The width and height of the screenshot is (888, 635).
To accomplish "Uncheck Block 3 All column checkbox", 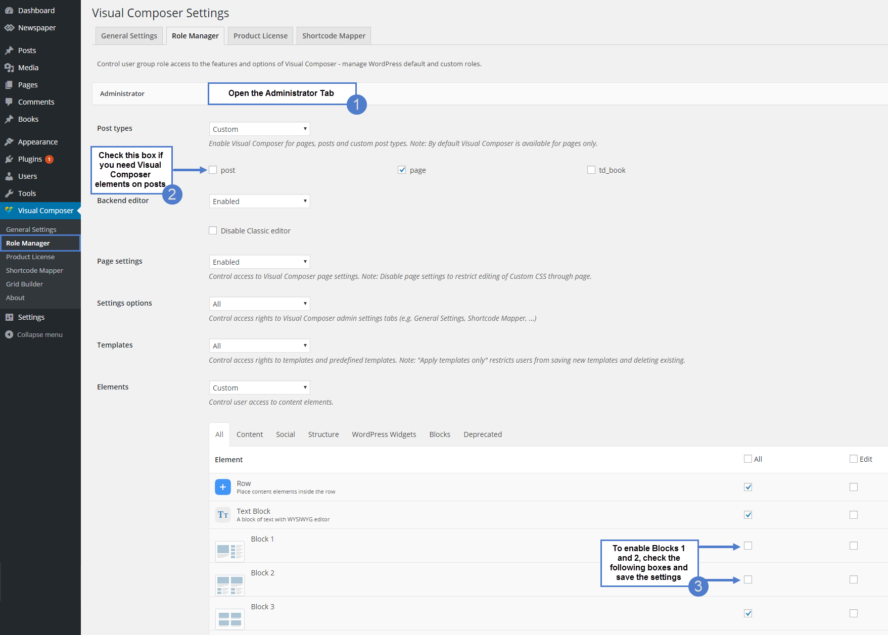I will pos(748,613).
